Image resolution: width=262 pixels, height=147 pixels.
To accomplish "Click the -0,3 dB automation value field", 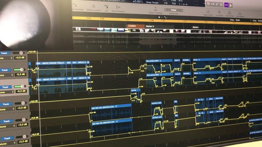I will pos(21,74).
